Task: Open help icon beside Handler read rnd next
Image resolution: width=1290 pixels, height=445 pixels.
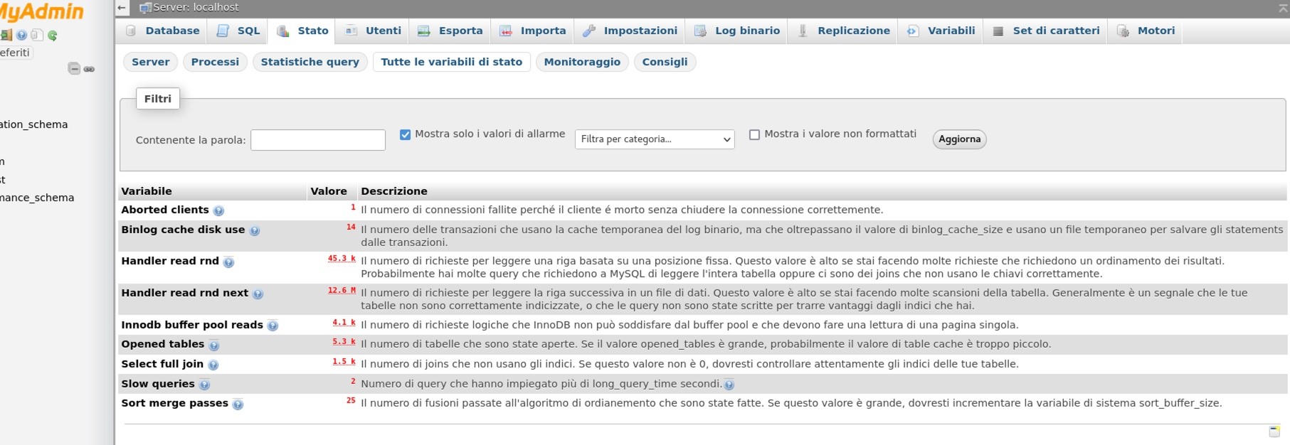Action: 258,294
